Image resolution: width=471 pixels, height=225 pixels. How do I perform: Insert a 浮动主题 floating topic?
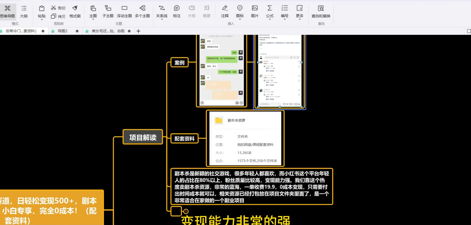(125, 11)
